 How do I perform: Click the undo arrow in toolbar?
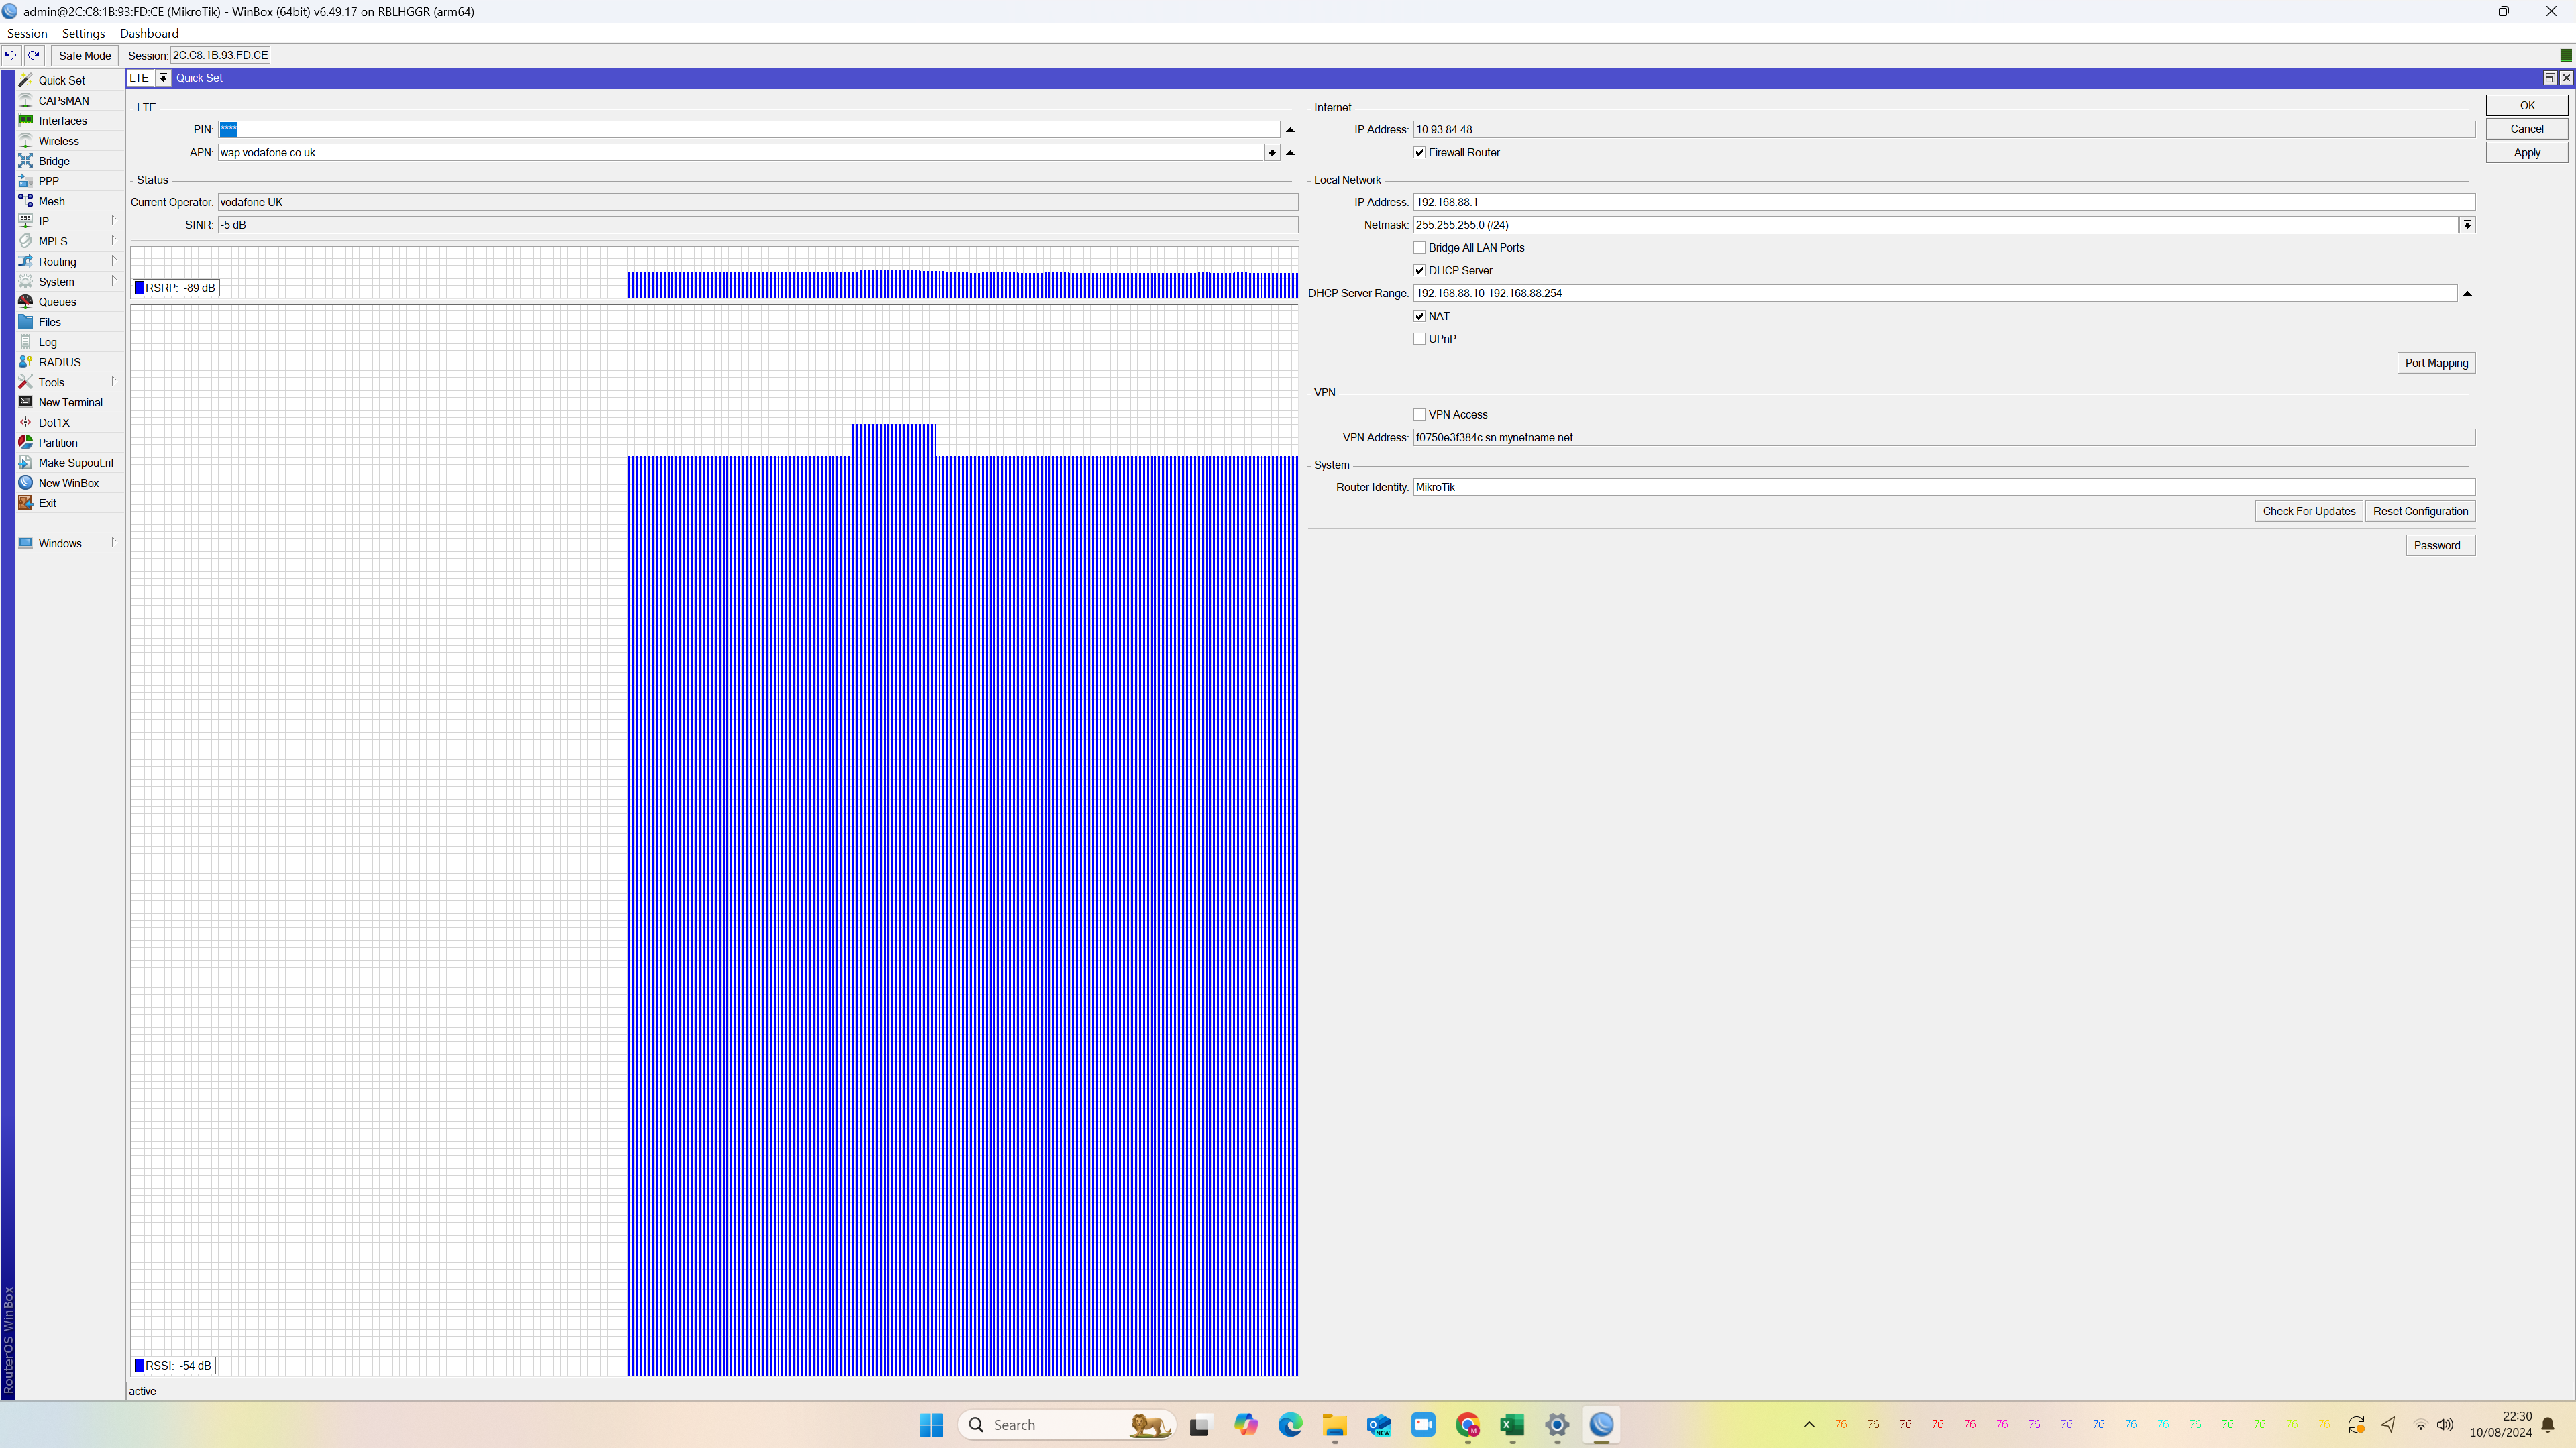pyautogui.click(x=11, y=55)
